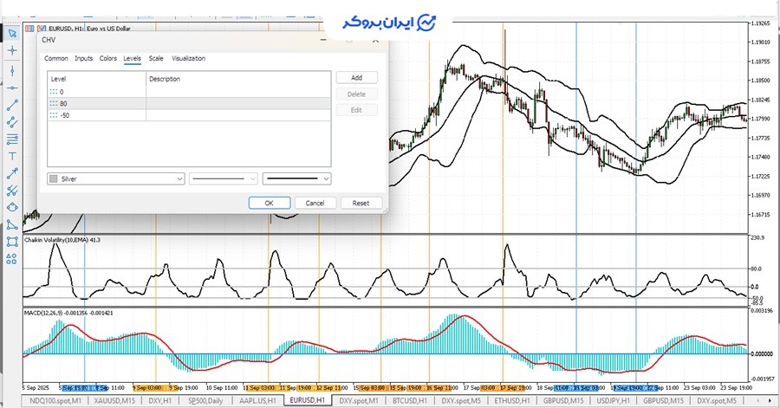Select the cursor arrow tool
The image size is (780, 408).
point(12,34)
